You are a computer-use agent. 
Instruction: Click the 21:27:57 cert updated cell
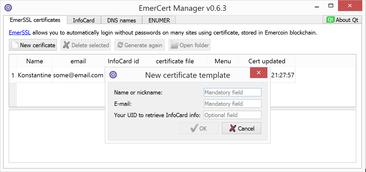(283, 75)
